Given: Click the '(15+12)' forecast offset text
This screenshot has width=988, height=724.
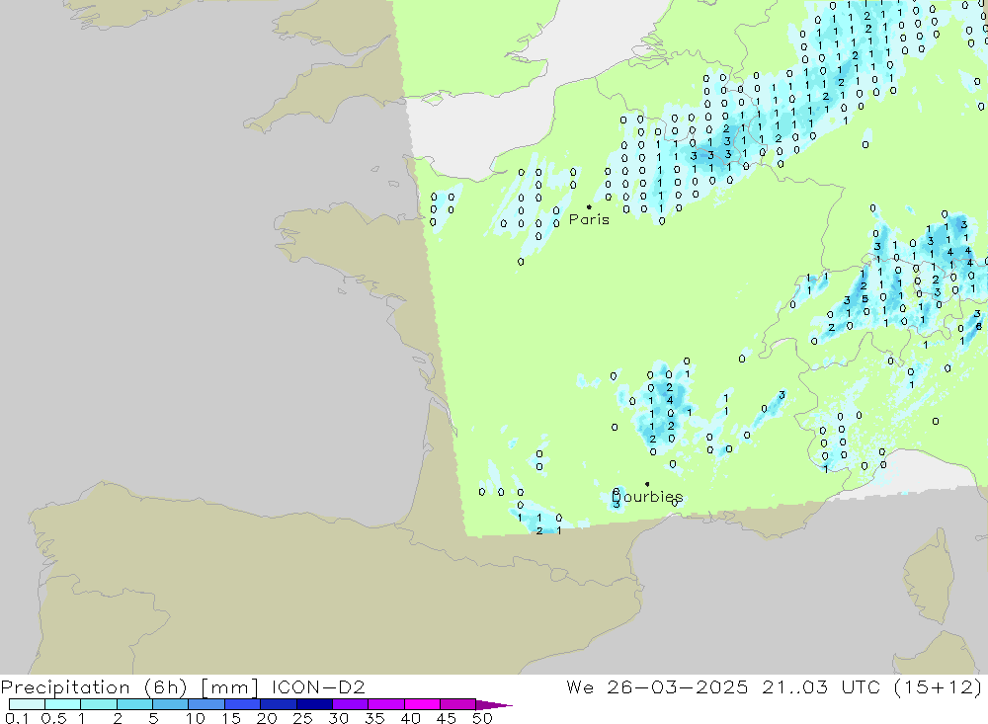Looking at the screenshot, I should pos(938,686).
